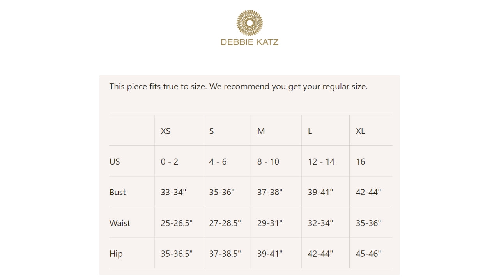Viewport: 499px width, 280px height.
Task: Click the US size 0 - 2 cell
Action: [170, 162]
